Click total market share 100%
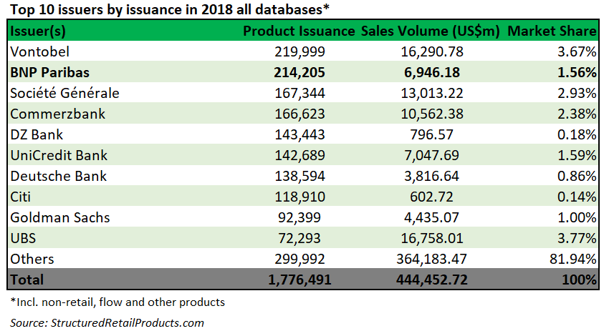Image resolution: width=604 pixels, height=331 pixels. [580, 280]
